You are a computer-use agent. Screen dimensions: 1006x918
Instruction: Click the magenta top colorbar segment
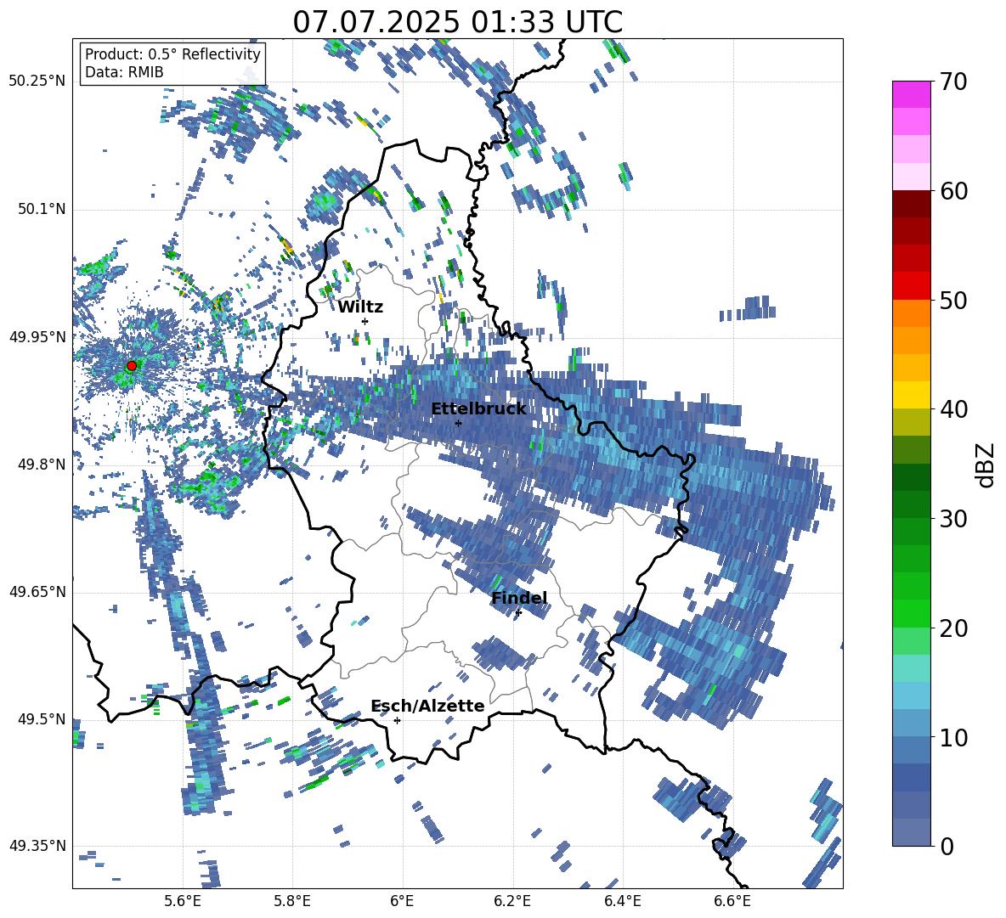pos(911,94)
